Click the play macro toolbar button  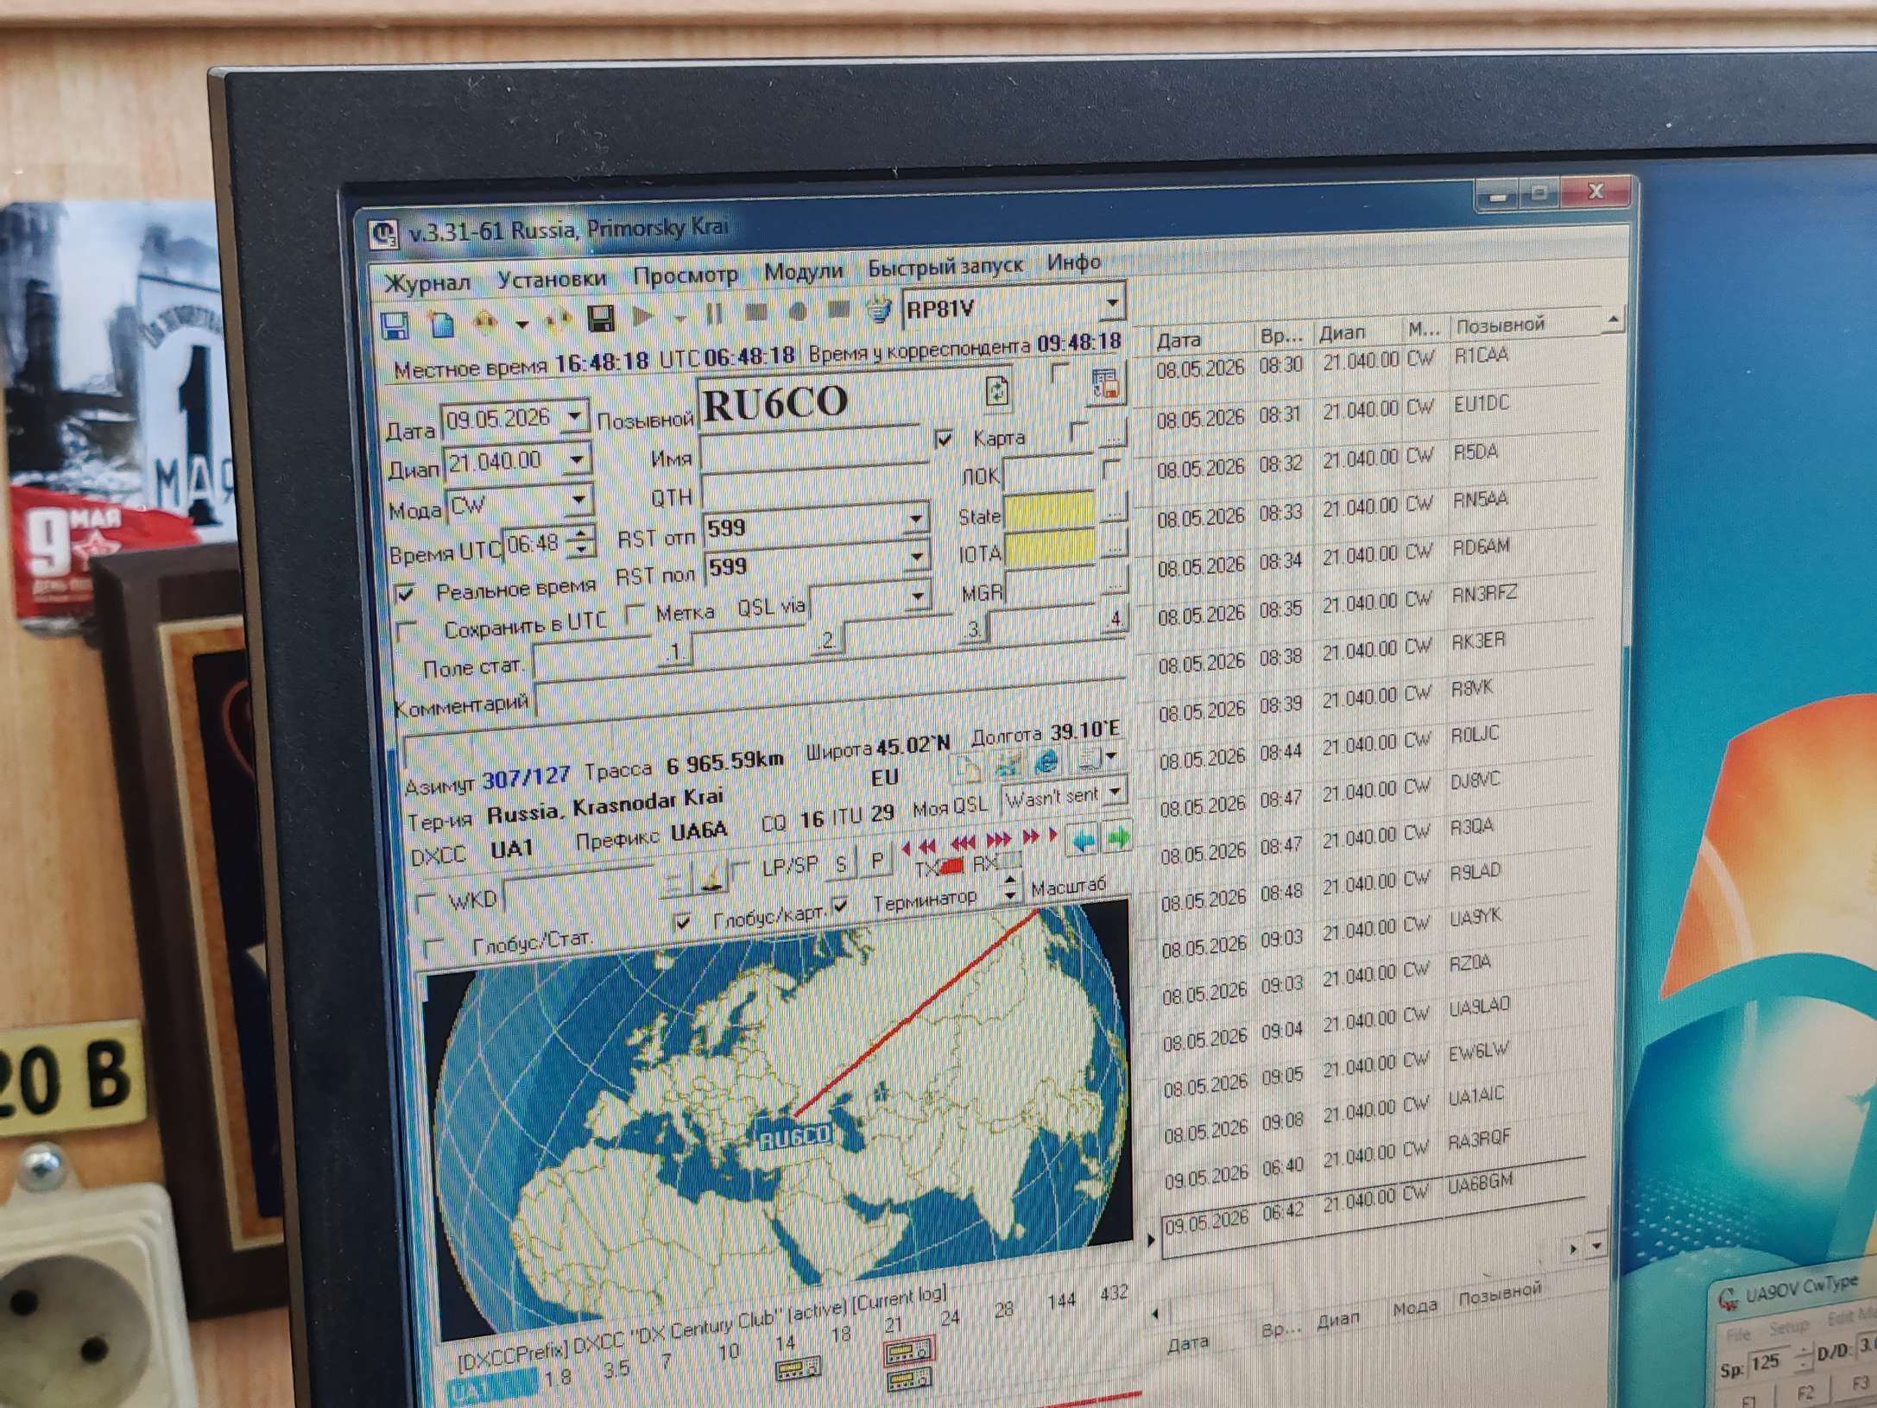pyautogui.click(x=643, y=316)
